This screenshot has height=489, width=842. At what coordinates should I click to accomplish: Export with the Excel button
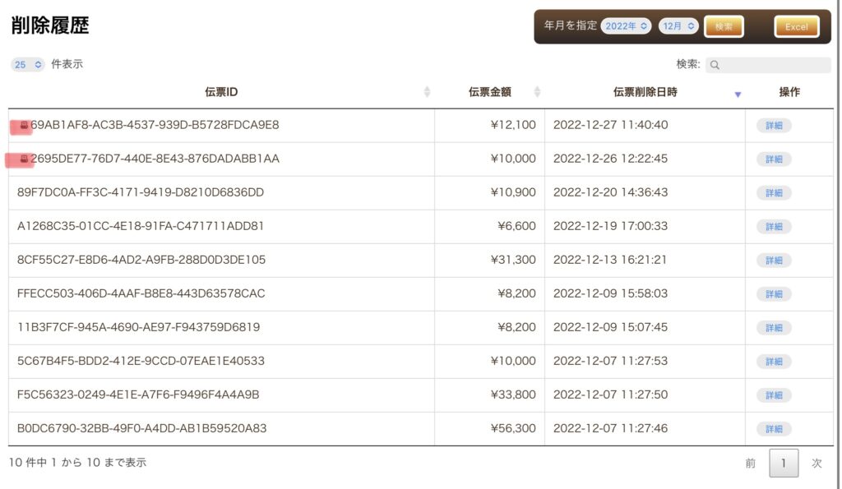coord(796,27)
